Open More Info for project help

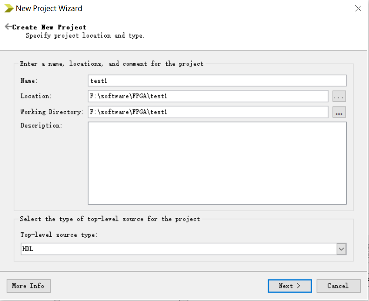pos(28,286)
